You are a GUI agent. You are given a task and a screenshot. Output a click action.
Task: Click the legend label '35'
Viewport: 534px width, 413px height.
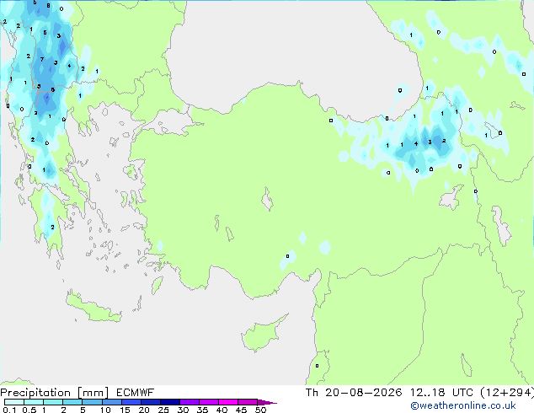202,410
